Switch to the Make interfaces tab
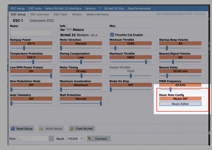212x150 pixels. click(x=97, y=14)
